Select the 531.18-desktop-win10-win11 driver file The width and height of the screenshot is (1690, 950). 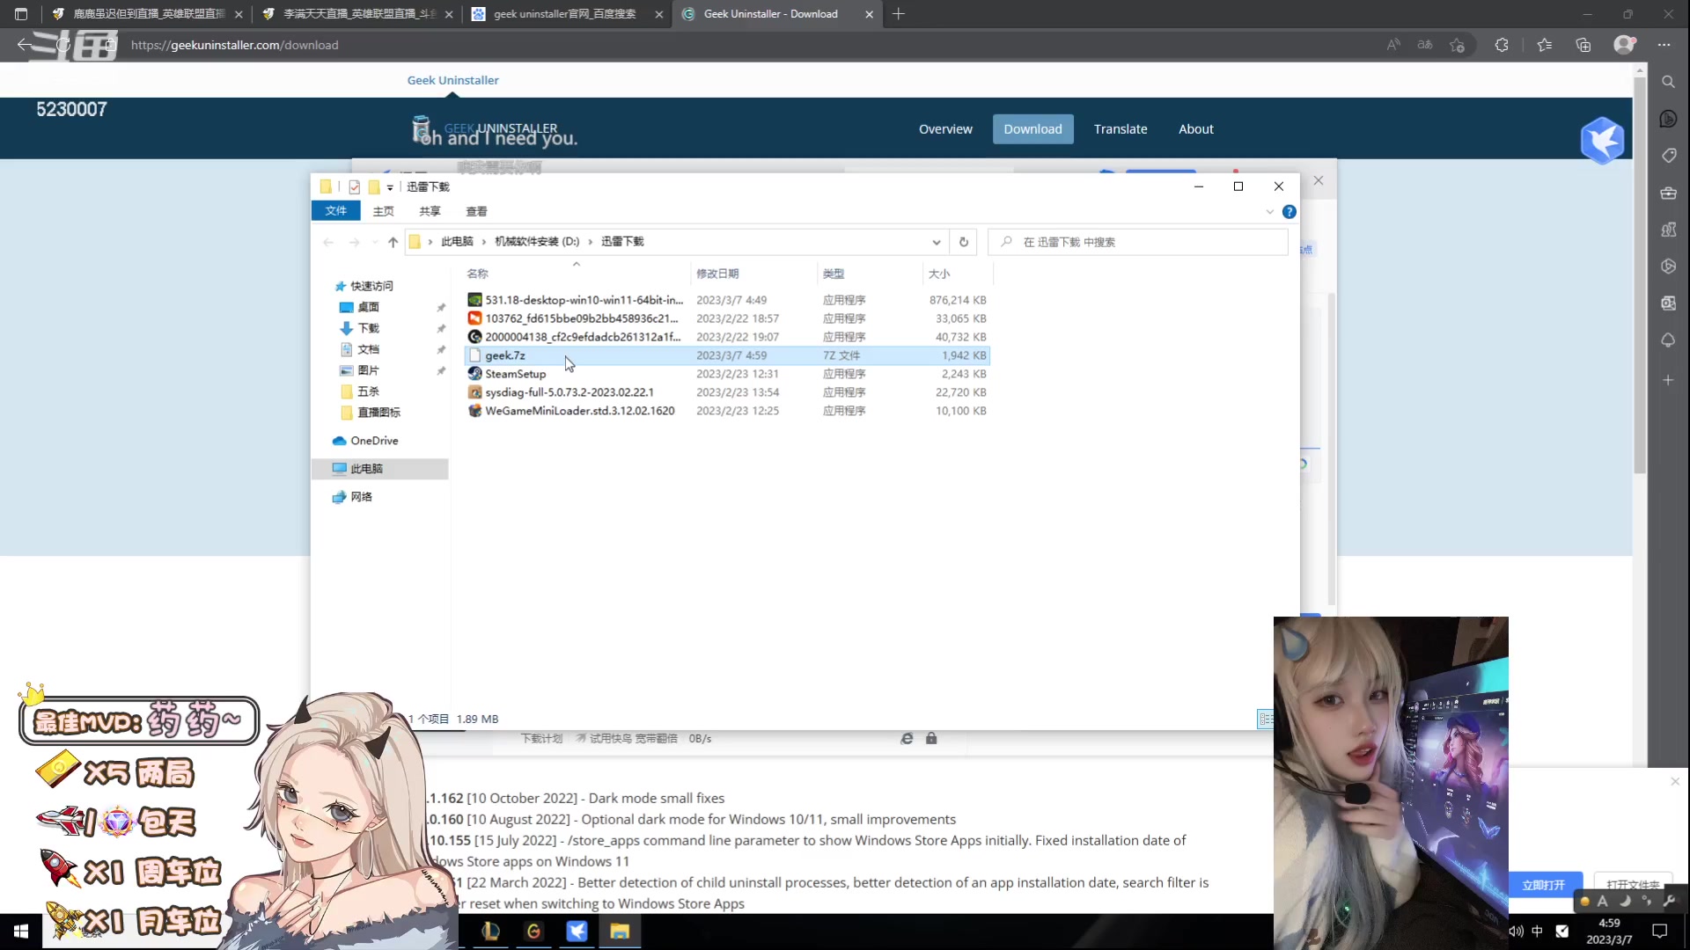click(727, 300)
